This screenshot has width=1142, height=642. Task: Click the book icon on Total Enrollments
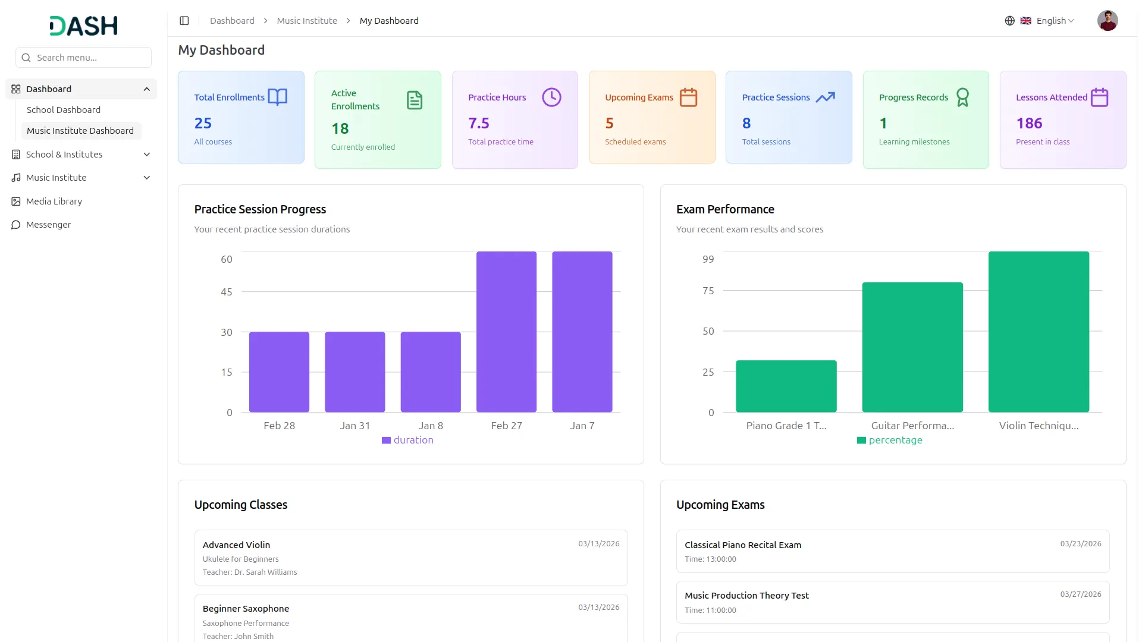point(277,97)
